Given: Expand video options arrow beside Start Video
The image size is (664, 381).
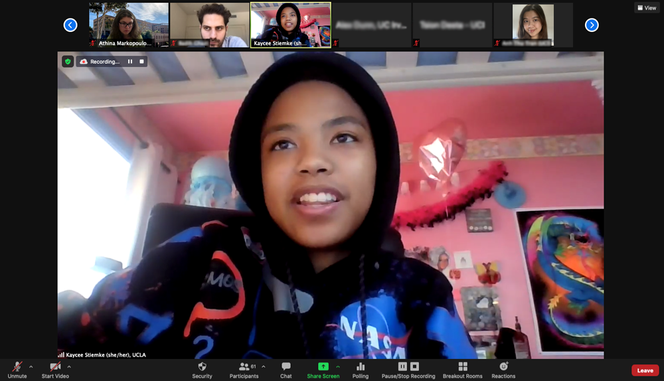Looking at the screenshot, I should [x=69, y=366].
